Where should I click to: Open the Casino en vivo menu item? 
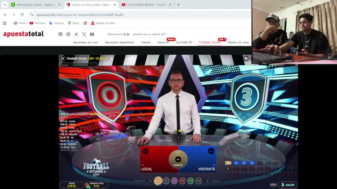[x=238, y=42]
